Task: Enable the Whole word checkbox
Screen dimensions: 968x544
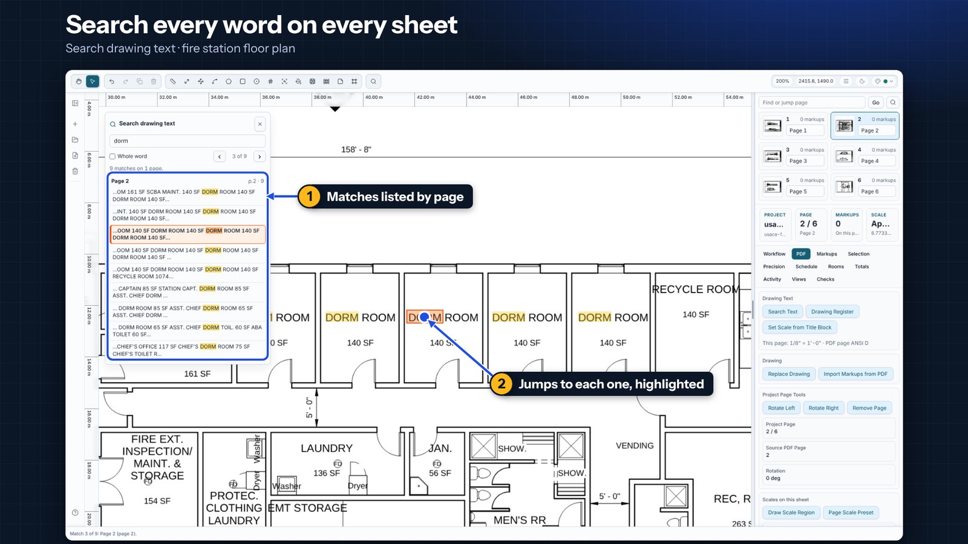Action: [x=113, y=157]
